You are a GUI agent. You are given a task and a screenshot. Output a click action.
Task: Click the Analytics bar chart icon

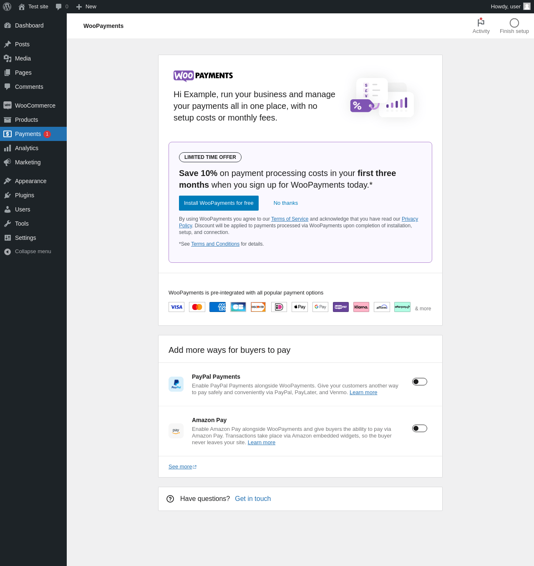[8, 148]
